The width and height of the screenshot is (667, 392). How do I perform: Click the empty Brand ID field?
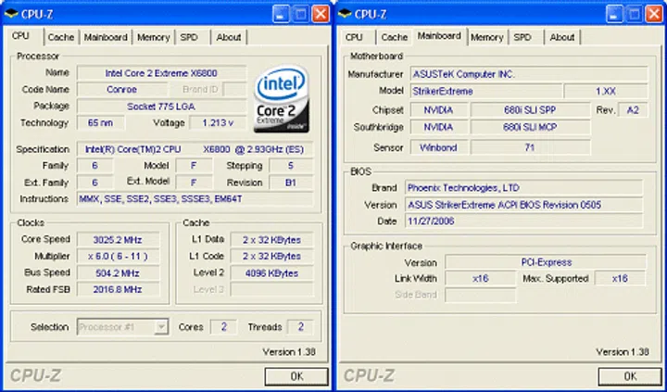(234, 90)
